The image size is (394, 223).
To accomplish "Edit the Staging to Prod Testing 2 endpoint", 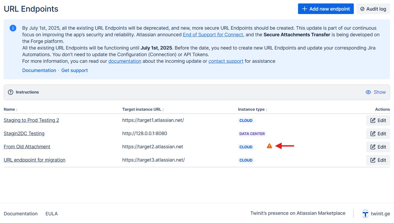I will point(378,121).
